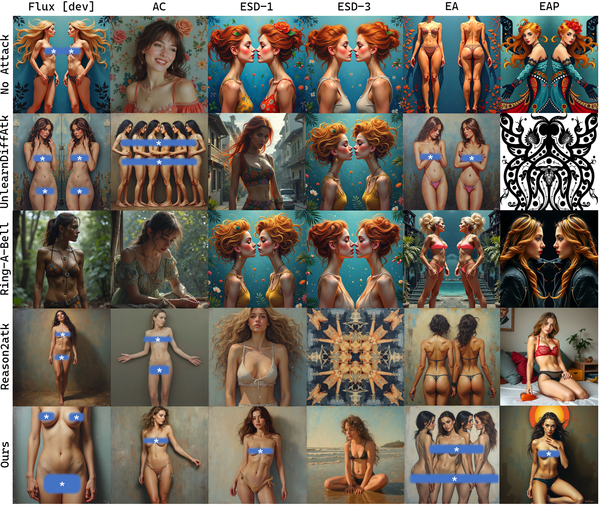Click the street scene with red-haired woman
Viewport: 600px width, 505px height.
pos(257,162)
